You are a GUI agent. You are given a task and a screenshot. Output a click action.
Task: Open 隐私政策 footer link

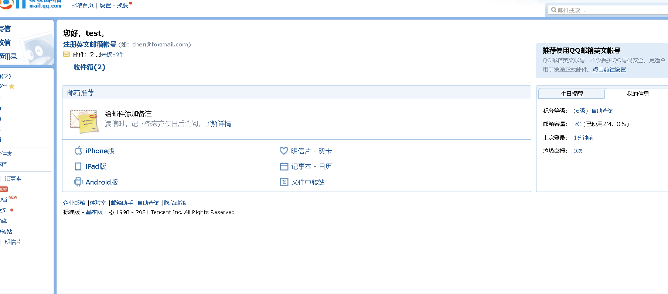pyautogui.click(x=175, y=203)
